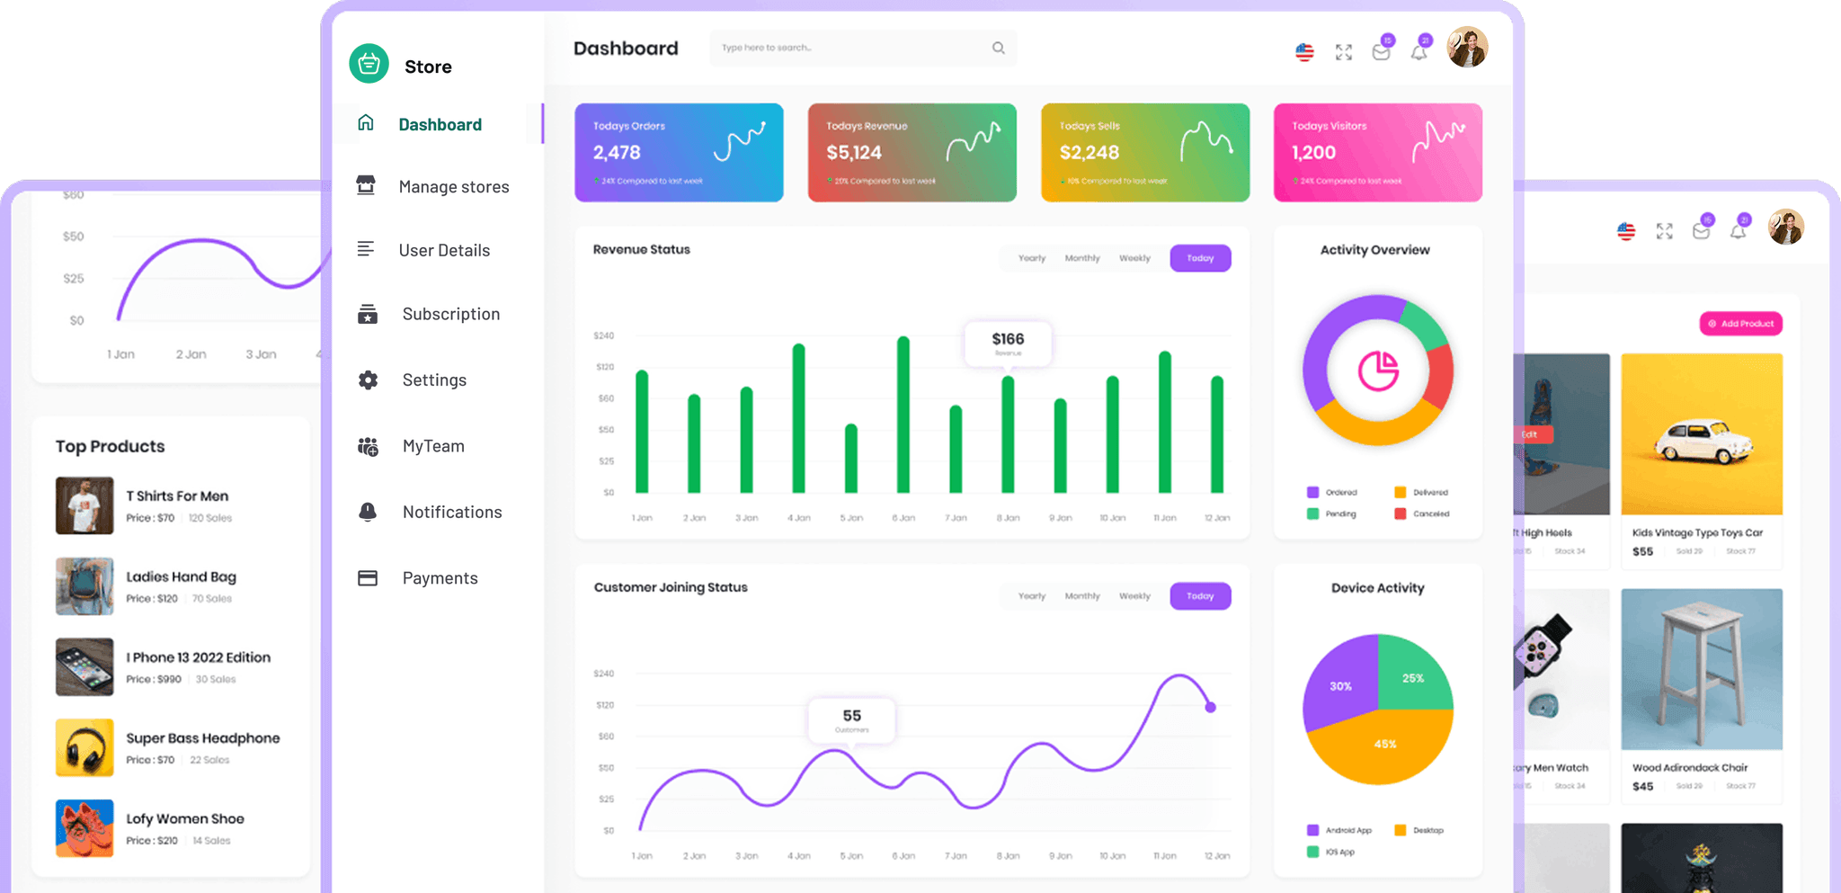Click the Manage stores shop icon
Screen dimensions: 1841x893
pyautogui.click(x=366, y=185)
